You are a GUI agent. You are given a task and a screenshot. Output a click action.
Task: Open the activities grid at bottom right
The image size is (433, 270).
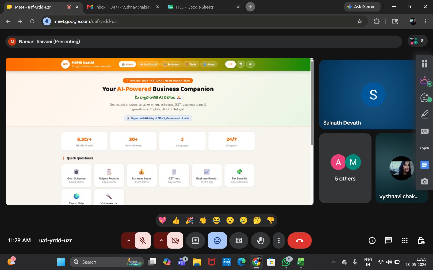(405, 241)
